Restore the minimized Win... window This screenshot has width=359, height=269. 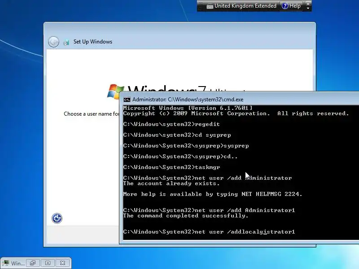click(x=33, y=263)
